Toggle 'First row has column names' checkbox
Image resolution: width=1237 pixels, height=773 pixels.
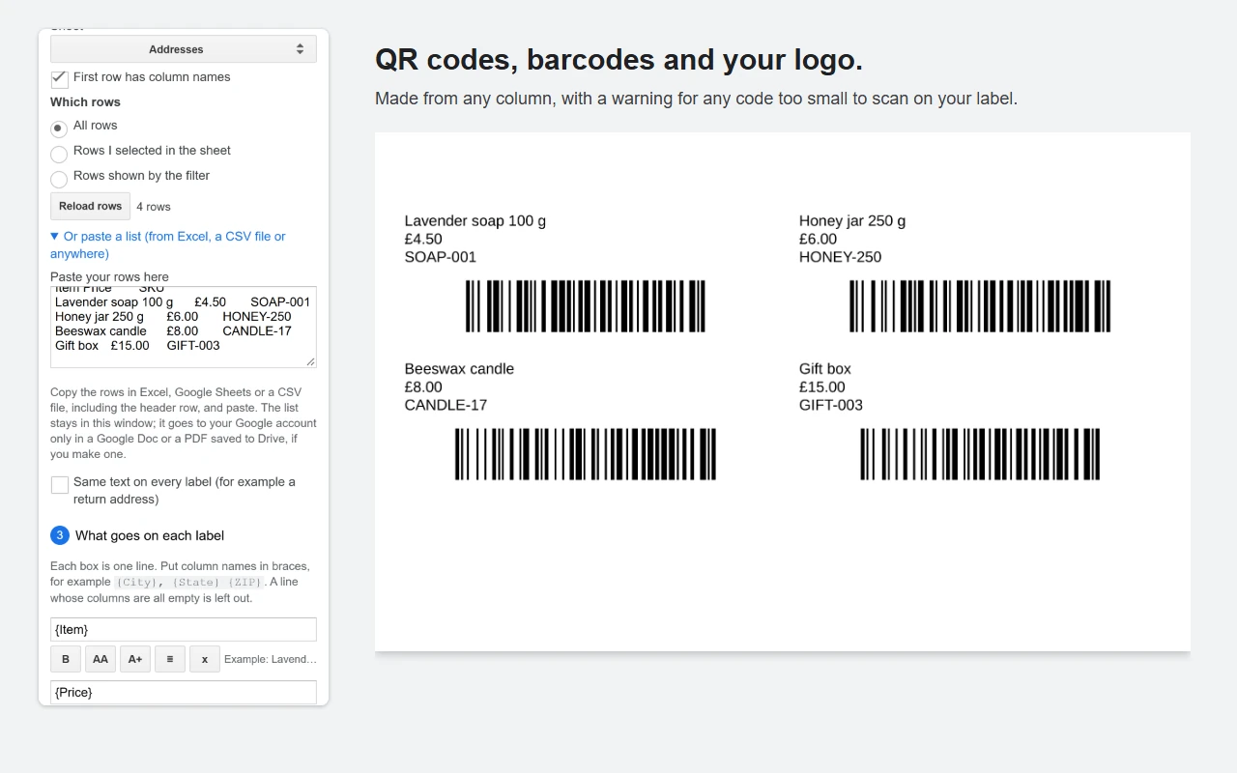point(59,78)
